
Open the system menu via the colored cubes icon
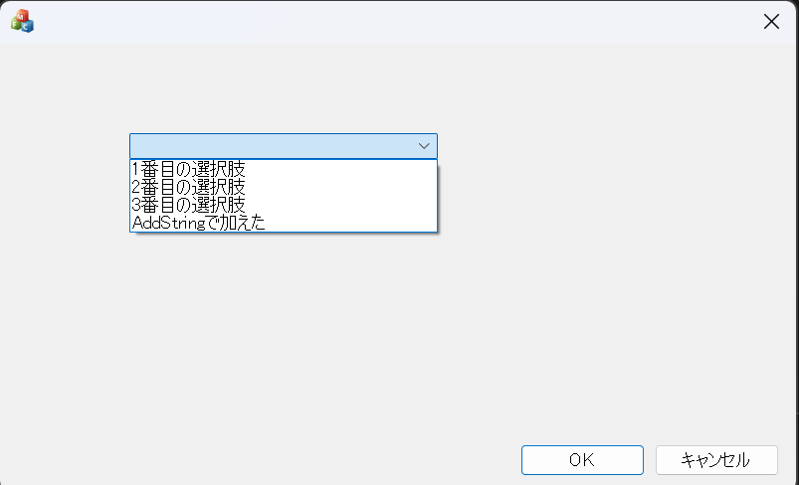tap(22, 21)
